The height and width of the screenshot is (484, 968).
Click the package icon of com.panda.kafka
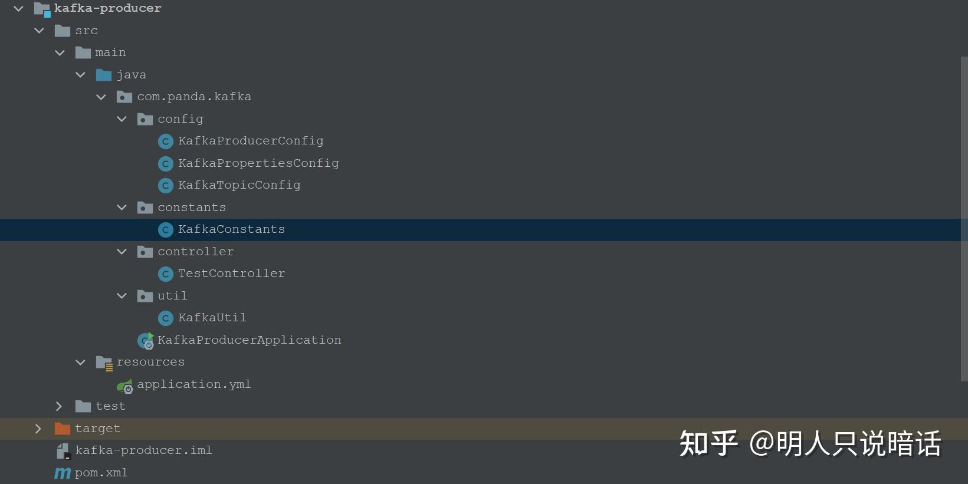[x=124, y=97]
